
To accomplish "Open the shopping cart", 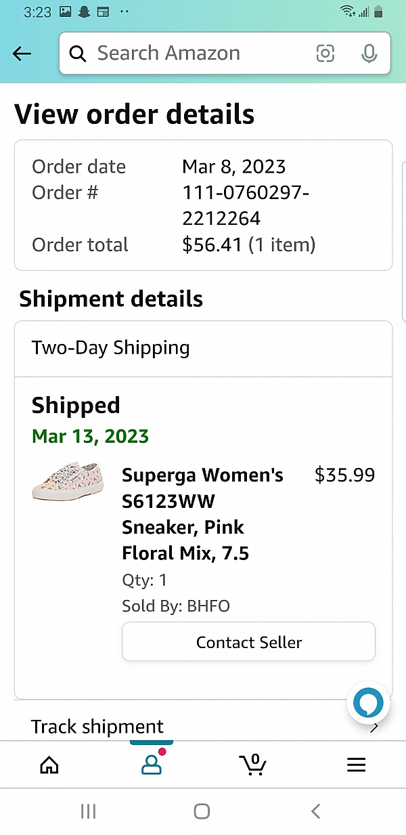I will (x=253, y=765).
